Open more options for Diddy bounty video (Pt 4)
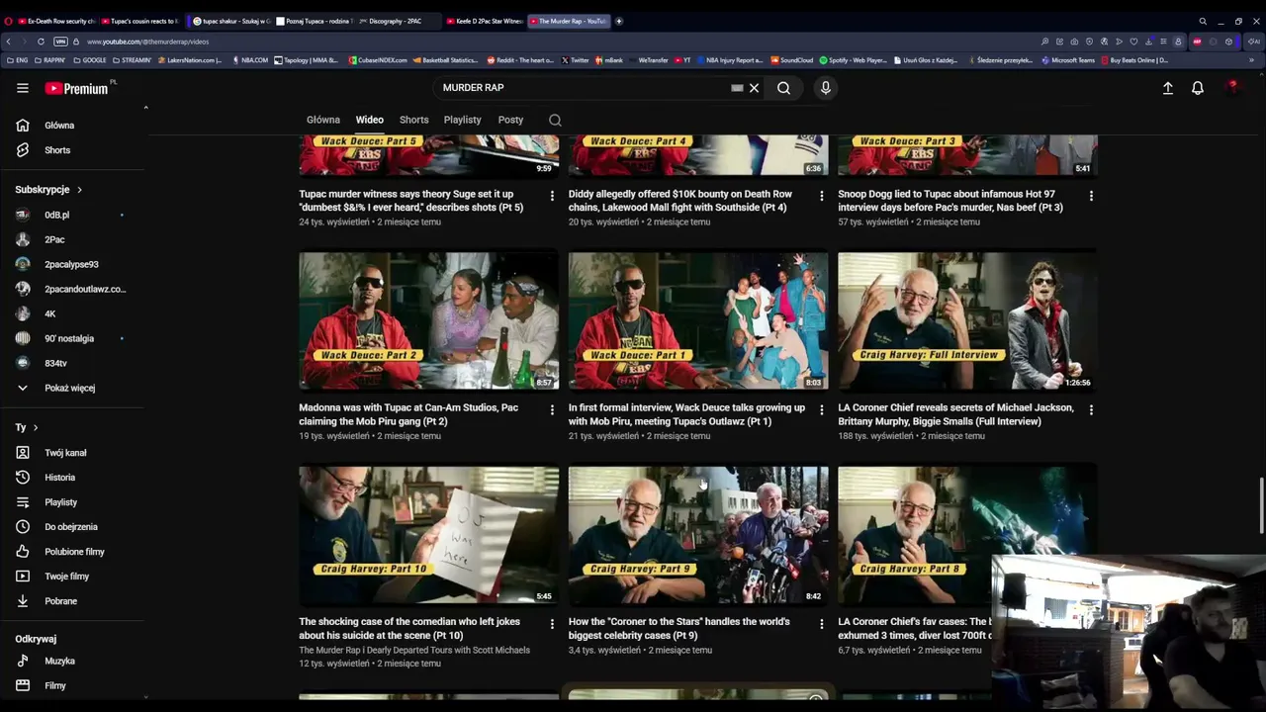1266x712 pixels. point(821,196)
